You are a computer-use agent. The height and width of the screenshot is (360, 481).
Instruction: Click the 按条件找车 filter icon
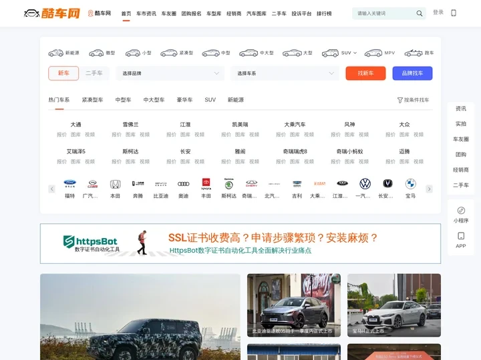[x=400, y=100]
